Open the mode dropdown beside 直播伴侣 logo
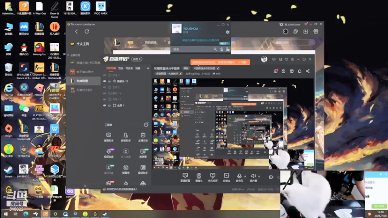 pos(137,59)
